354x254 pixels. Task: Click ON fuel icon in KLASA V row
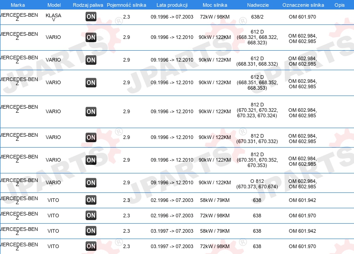[x=91, y=16]
